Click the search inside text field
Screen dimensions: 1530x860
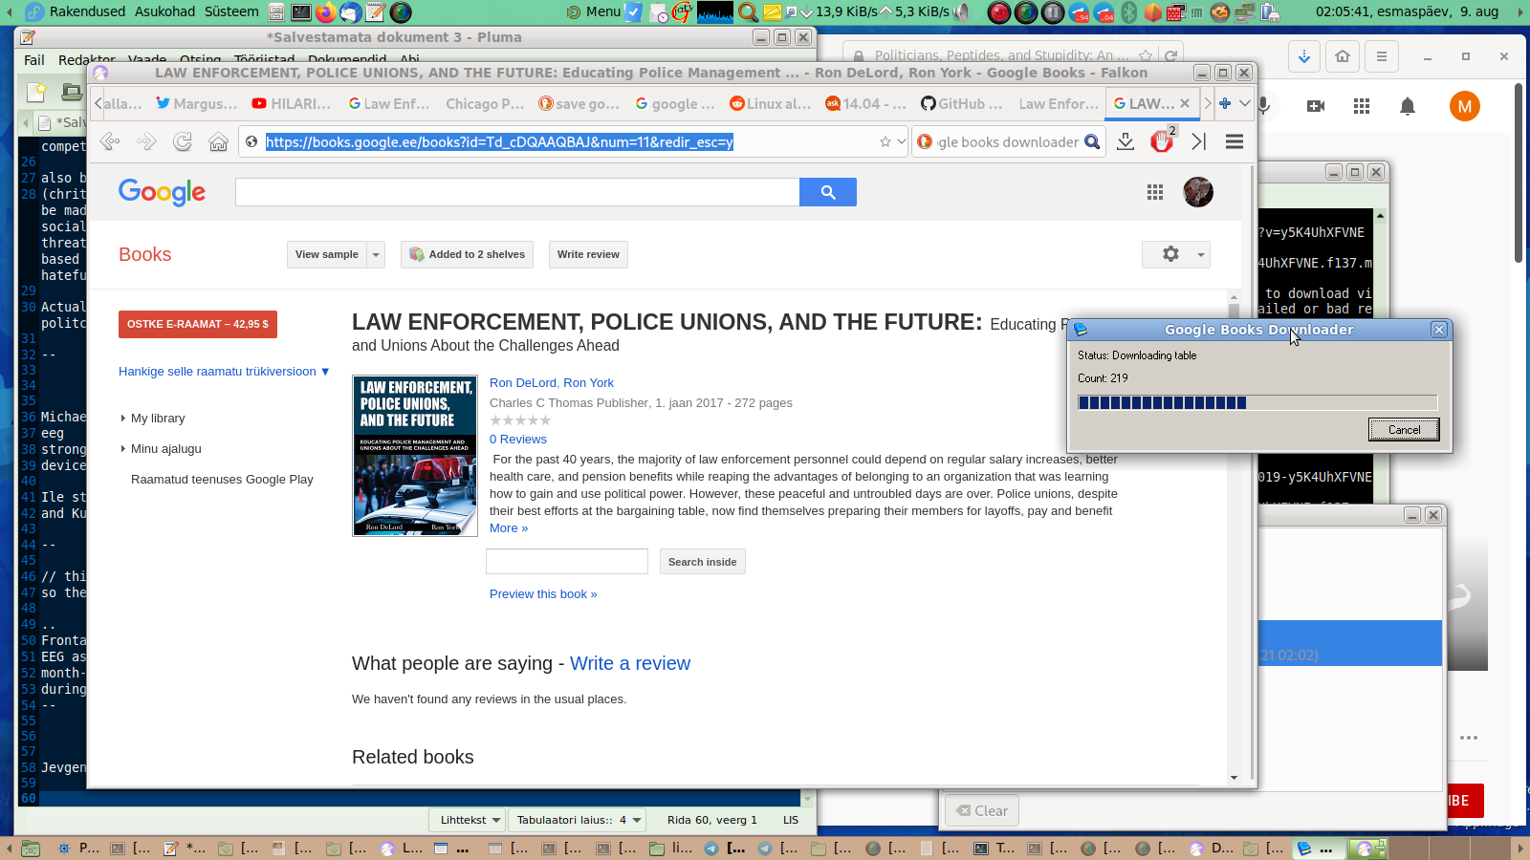(567, 562)
